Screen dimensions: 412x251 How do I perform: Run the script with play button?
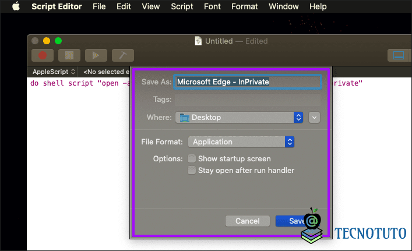tap(96, 55)
